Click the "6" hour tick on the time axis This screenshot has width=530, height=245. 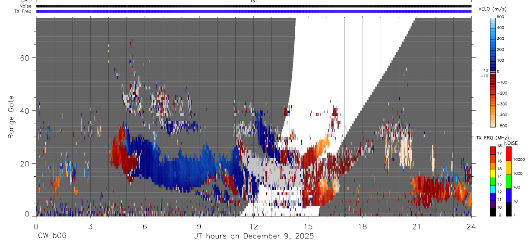coord(145,226)
